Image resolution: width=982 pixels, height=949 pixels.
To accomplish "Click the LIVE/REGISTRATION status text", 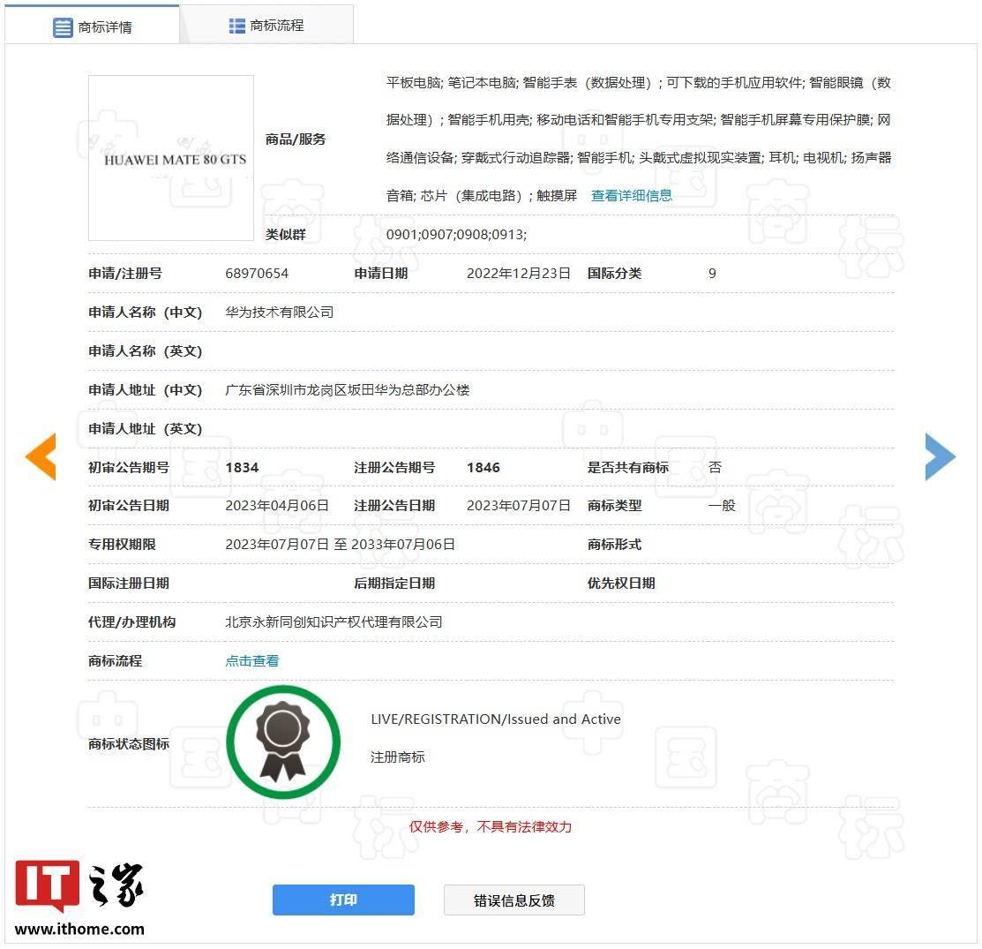I will [x=495, y=719].
